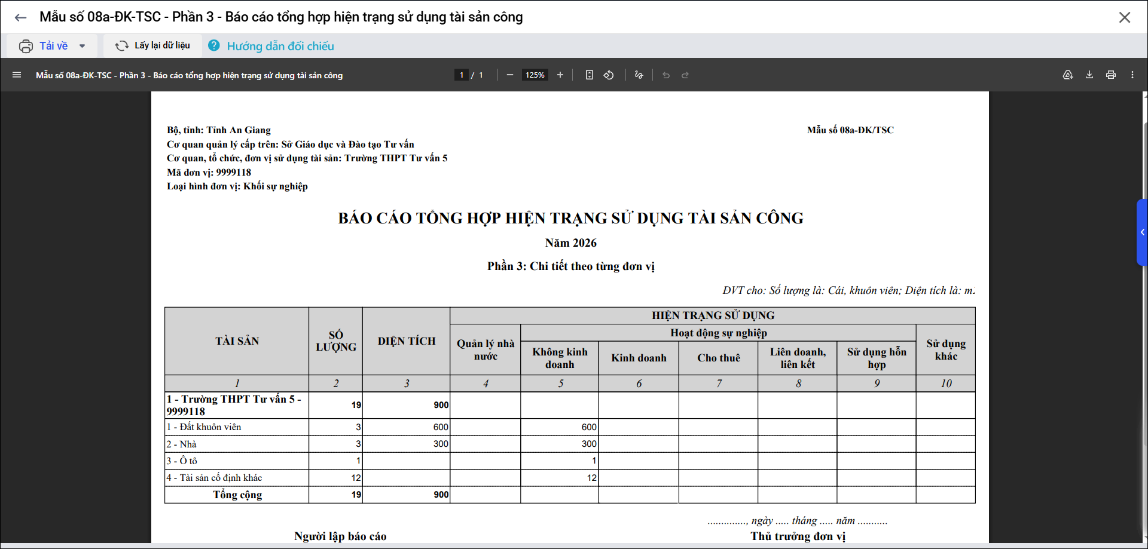1148x549 pixels.
Task: Click the PDF page number field
Action: pyautogui.click(x=461, y=75)
